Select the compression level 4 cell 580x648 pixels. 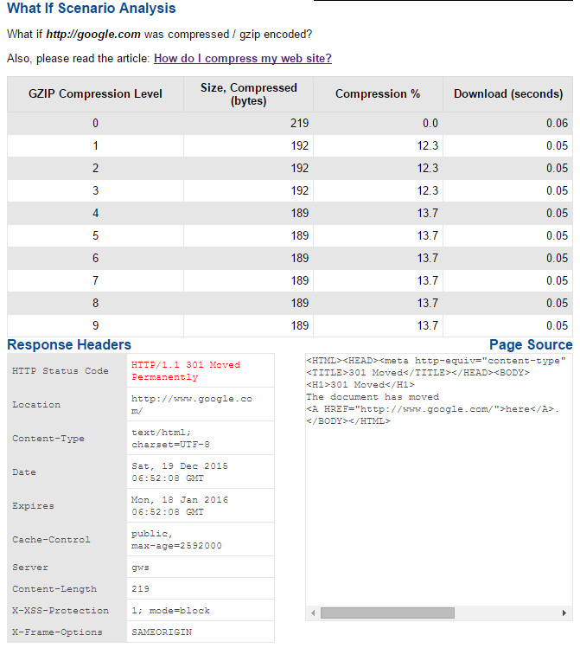coord(95,213)
